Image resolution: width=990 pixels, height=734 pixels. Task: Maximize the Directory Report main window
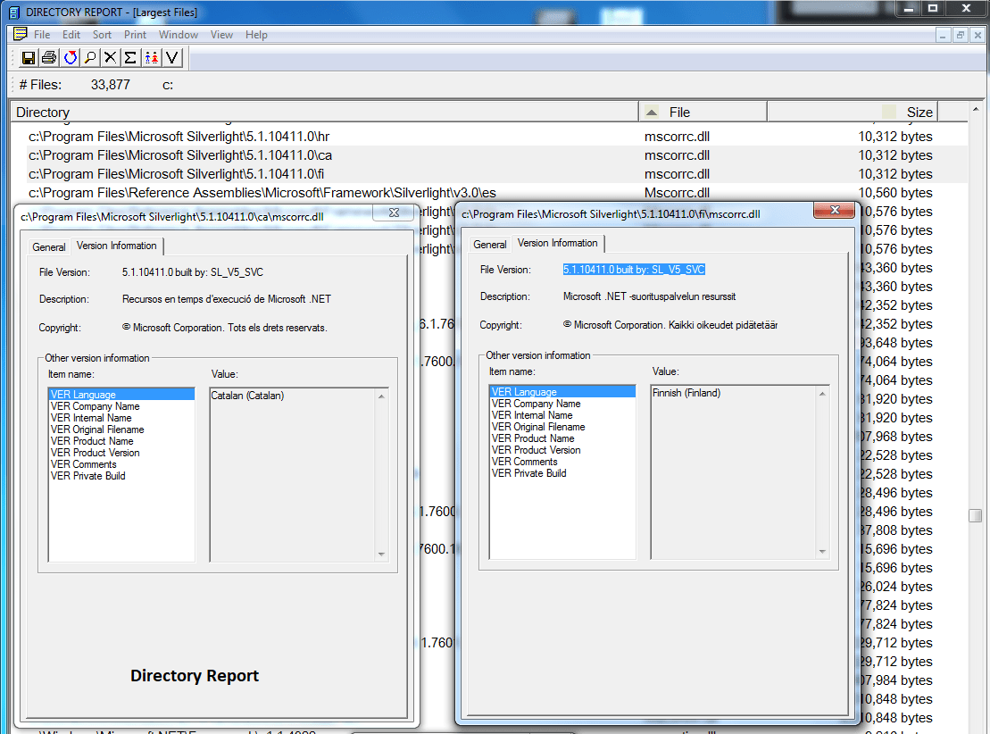933,8
